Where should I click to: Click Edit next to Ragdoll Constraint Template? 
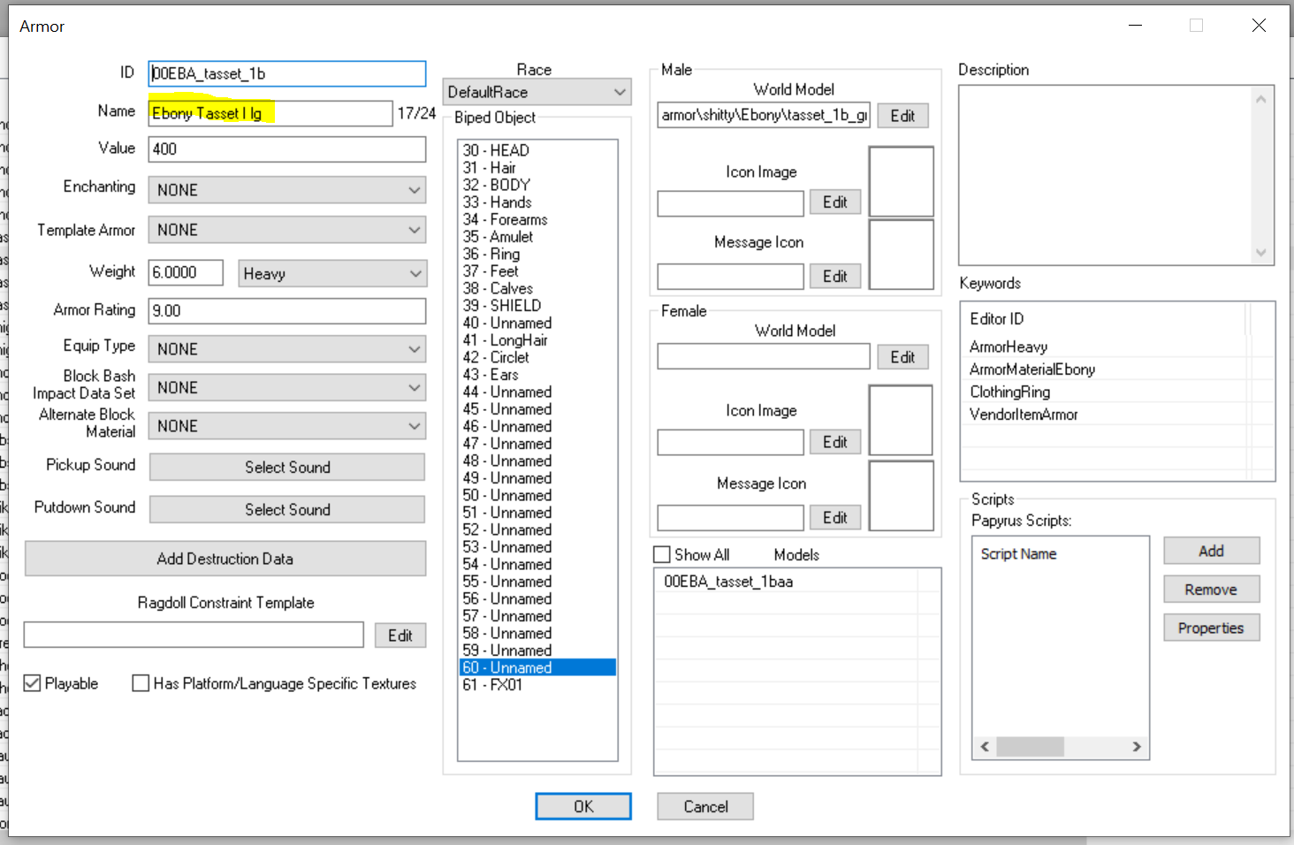coord(400,636)
